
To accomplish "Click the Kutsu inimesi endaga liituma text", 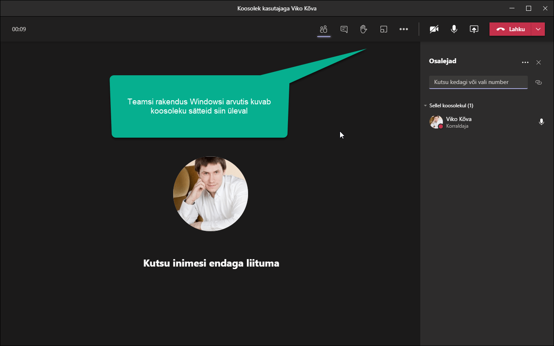I will click(x=211, y=263).
